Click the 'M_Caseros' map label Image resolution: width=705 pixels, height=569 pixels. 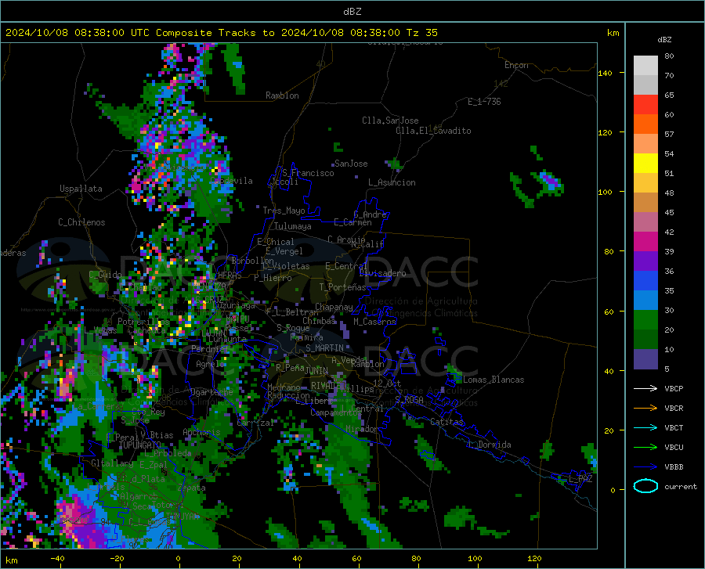pos(374,322)
